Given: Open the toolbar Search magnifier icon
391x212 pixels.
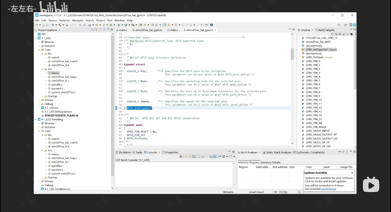Looking at the screenshot, I should (x=339, y=25).
